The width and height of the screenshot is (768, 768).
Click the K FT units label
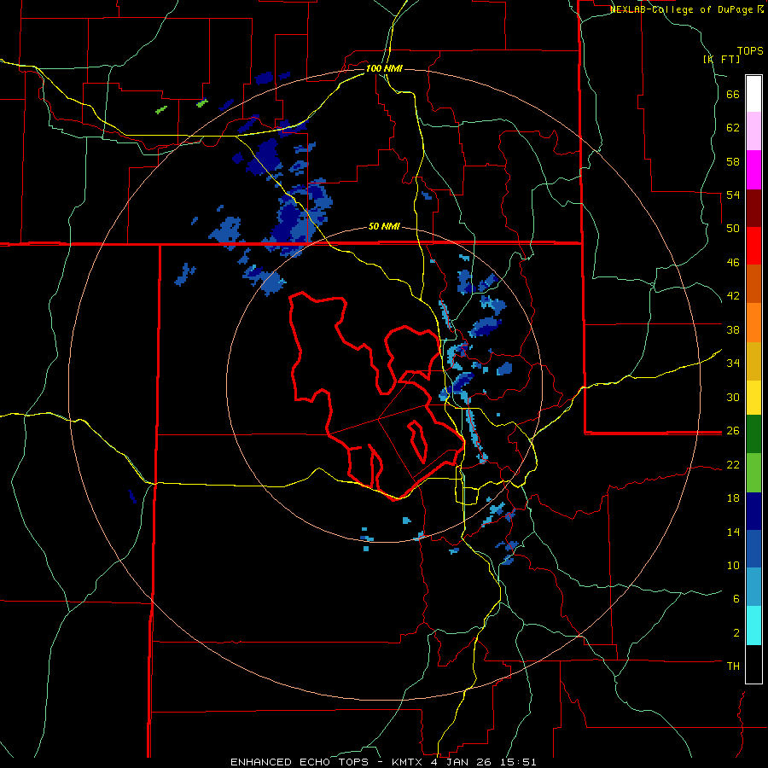721,59
